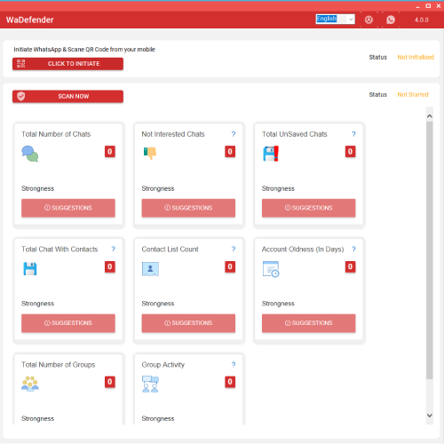Click the count badge in Contact List Count
444x444 pixels.
tap(230, 266)
